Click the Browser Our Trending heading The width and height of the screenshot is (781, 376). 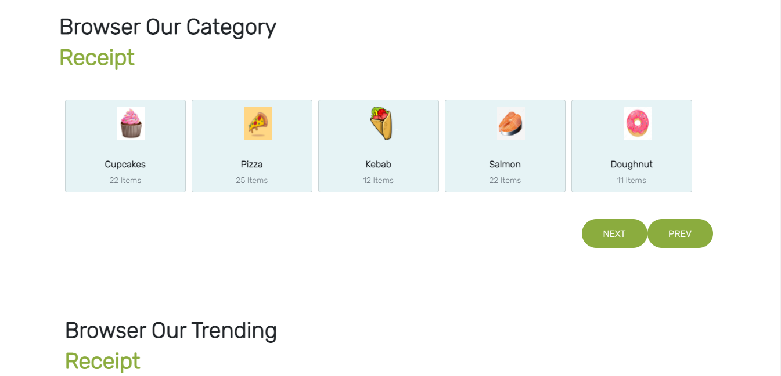coord(171,330)
